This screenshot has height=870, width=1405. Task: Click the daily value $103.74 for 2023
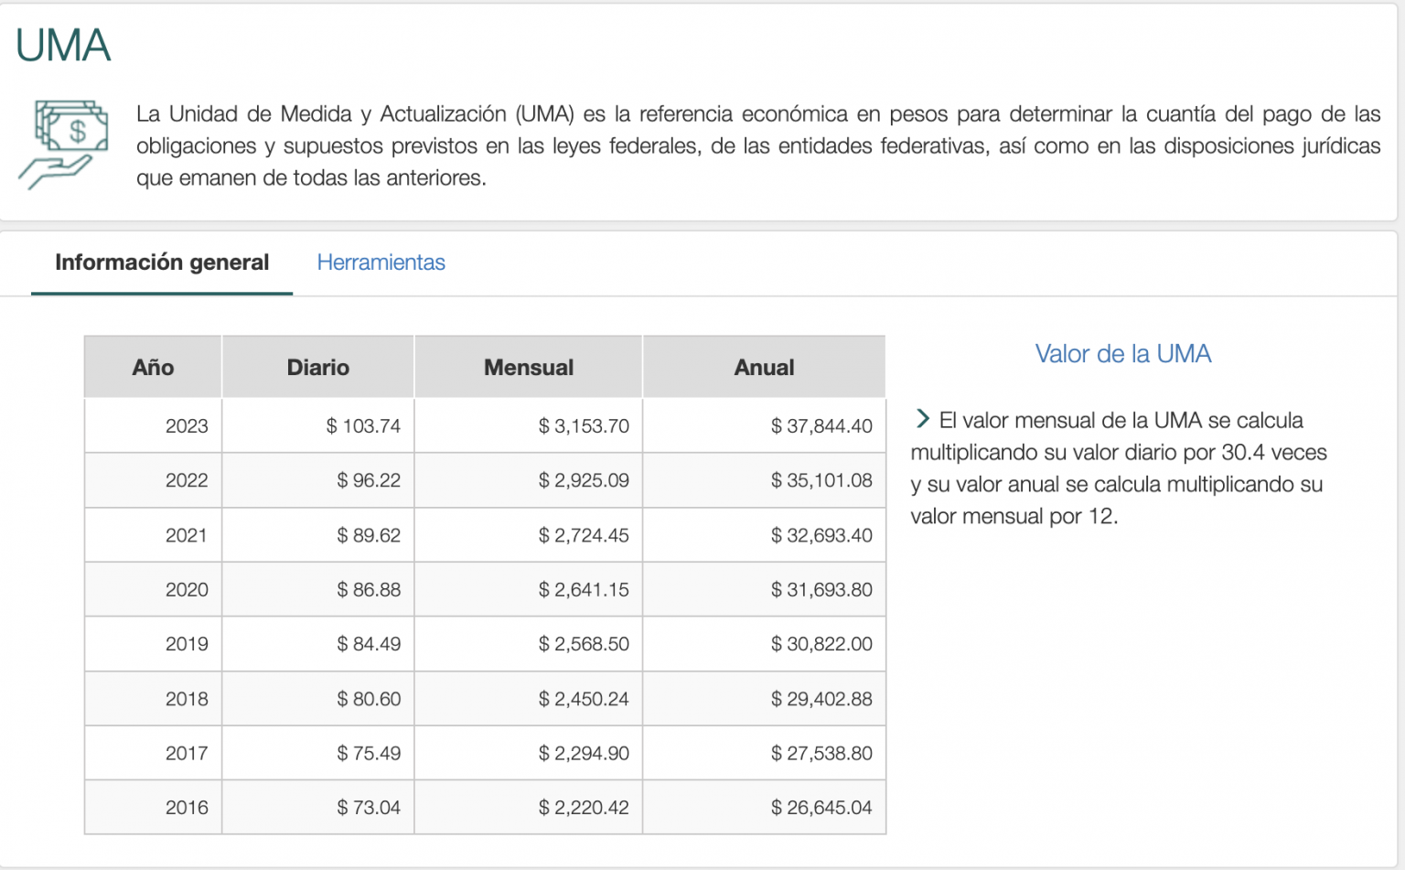369,424
